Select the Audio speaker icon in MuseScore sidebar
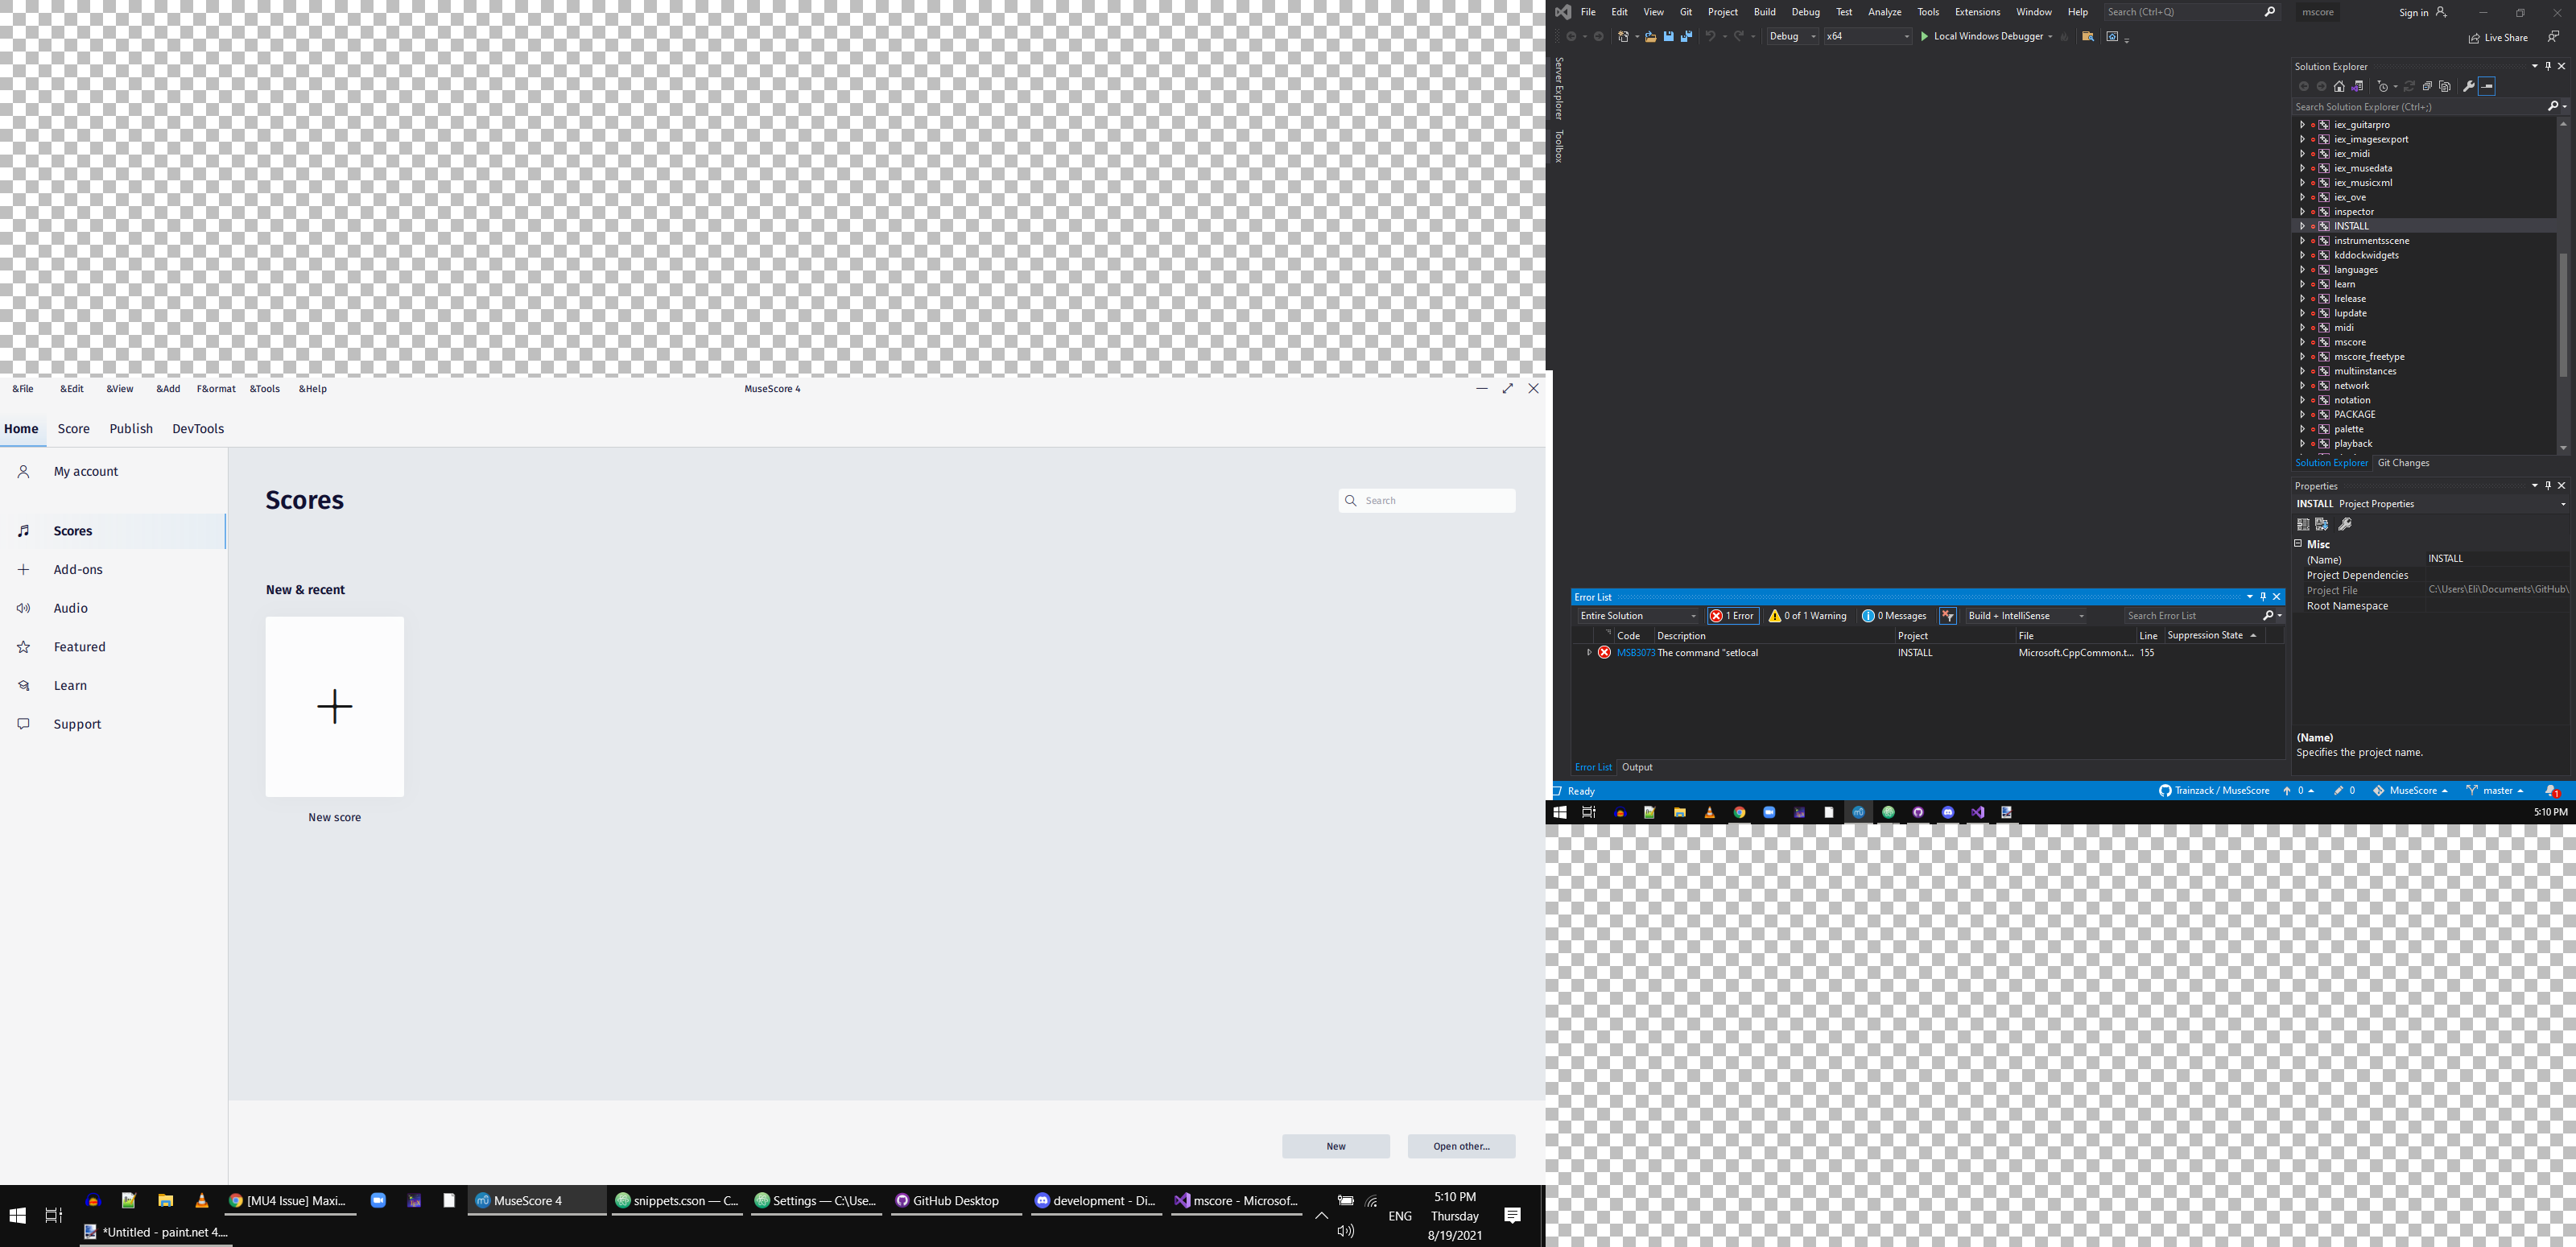The height and width of the screenshot is (1247, 2576). [x=24, y=607]
